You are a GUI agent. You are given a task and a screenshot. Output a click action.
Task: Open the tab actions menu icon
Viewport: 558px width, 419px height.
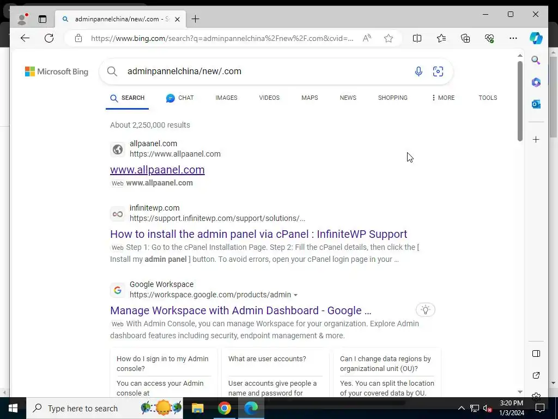coord(43,19)
